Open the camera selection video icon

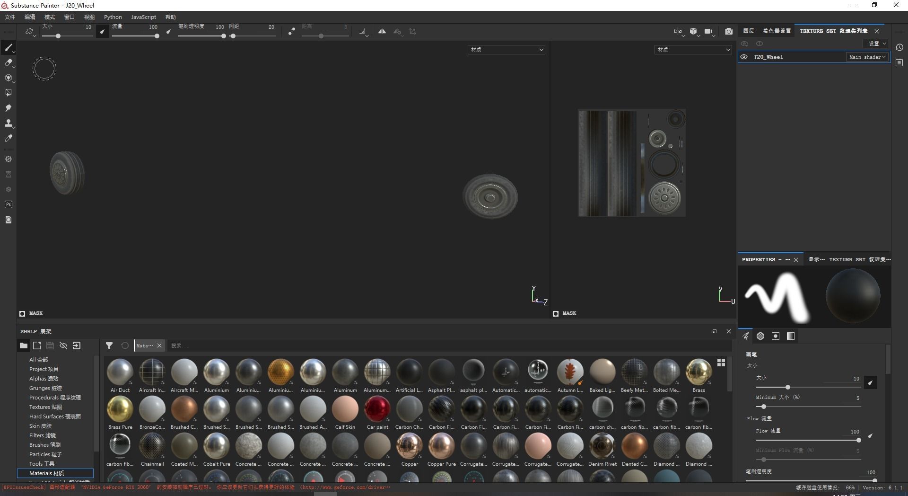click(x=708, y=31)
